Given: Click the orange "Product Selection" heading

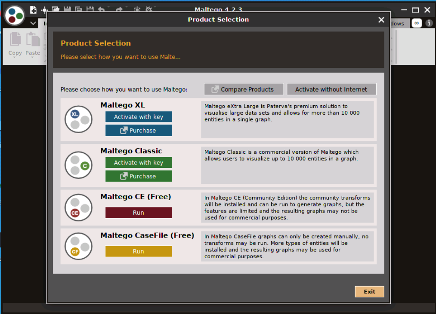Looking at the screenshot, I should coord(96,43).
